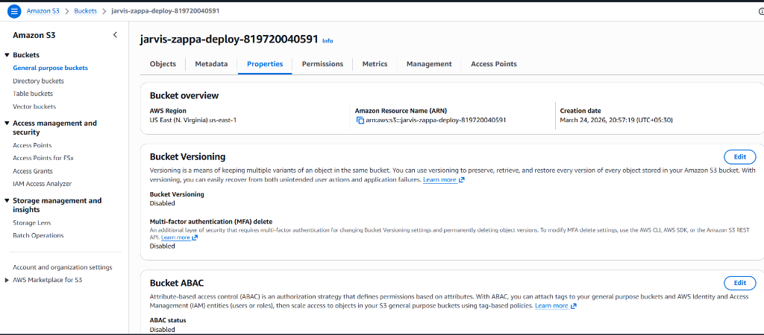Click creation date March 24, 2026 text
764x335 pixels.
616,120
